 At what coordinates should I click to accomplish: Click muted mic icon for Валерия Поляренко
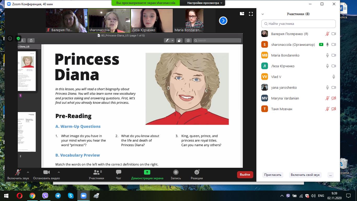pyautogui.click(x=327, y=34)
